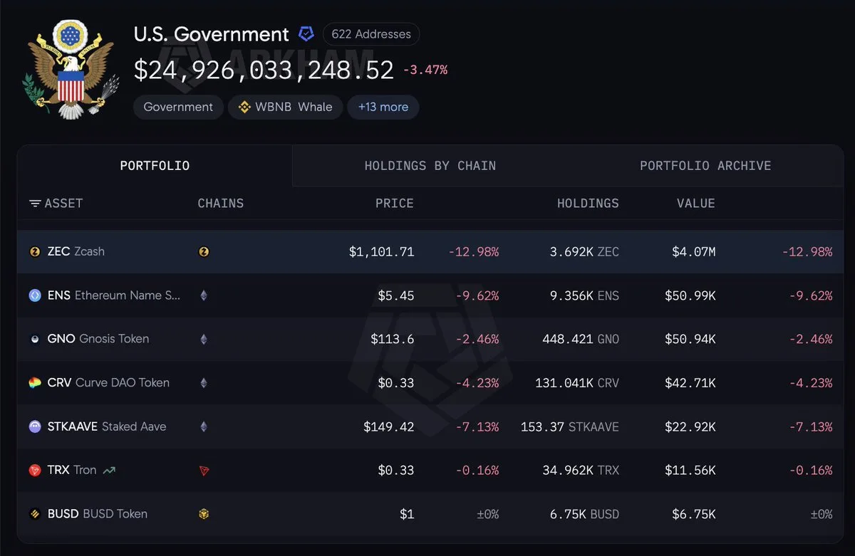Click the GNO Gnosis token icon
Screen dimensions: 855x556
(x=35, y=339)
